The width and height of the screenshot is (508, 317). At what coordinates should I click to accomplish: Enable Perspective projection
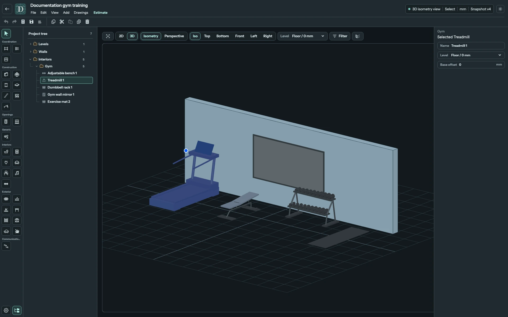(174, 36)
